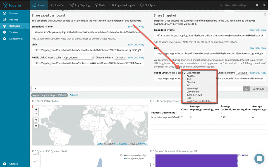Open the ELK Apps tab
This screenshot has height=167, width=268.
(x=148, y=5)
